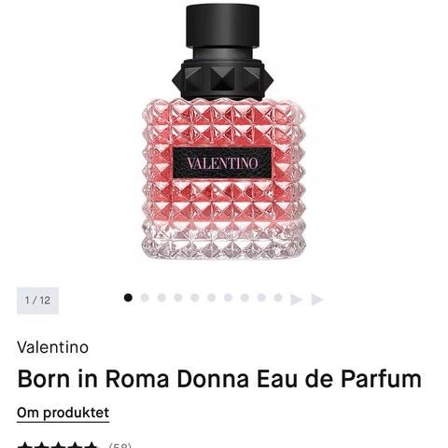Viewport: 448px width, 448px height.
Task: Open the Om produktet link
Action: (63, 413)
